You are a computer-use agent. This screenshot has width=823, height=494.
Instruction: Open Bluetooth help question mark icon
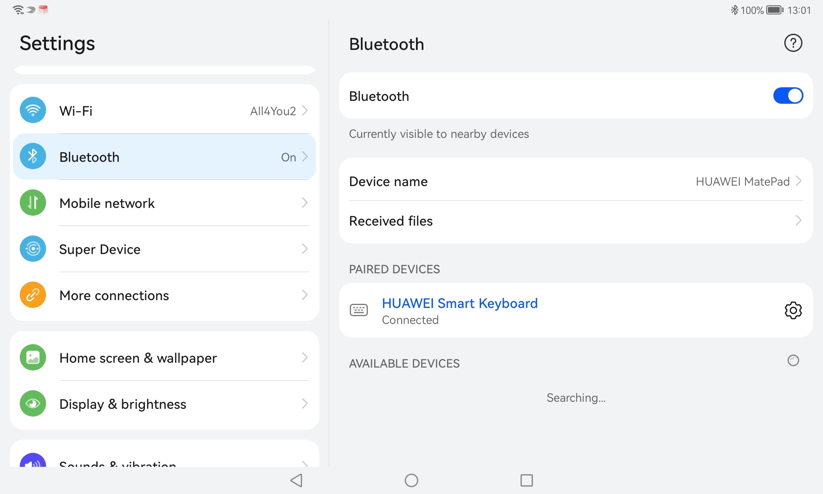click(793, 43)
